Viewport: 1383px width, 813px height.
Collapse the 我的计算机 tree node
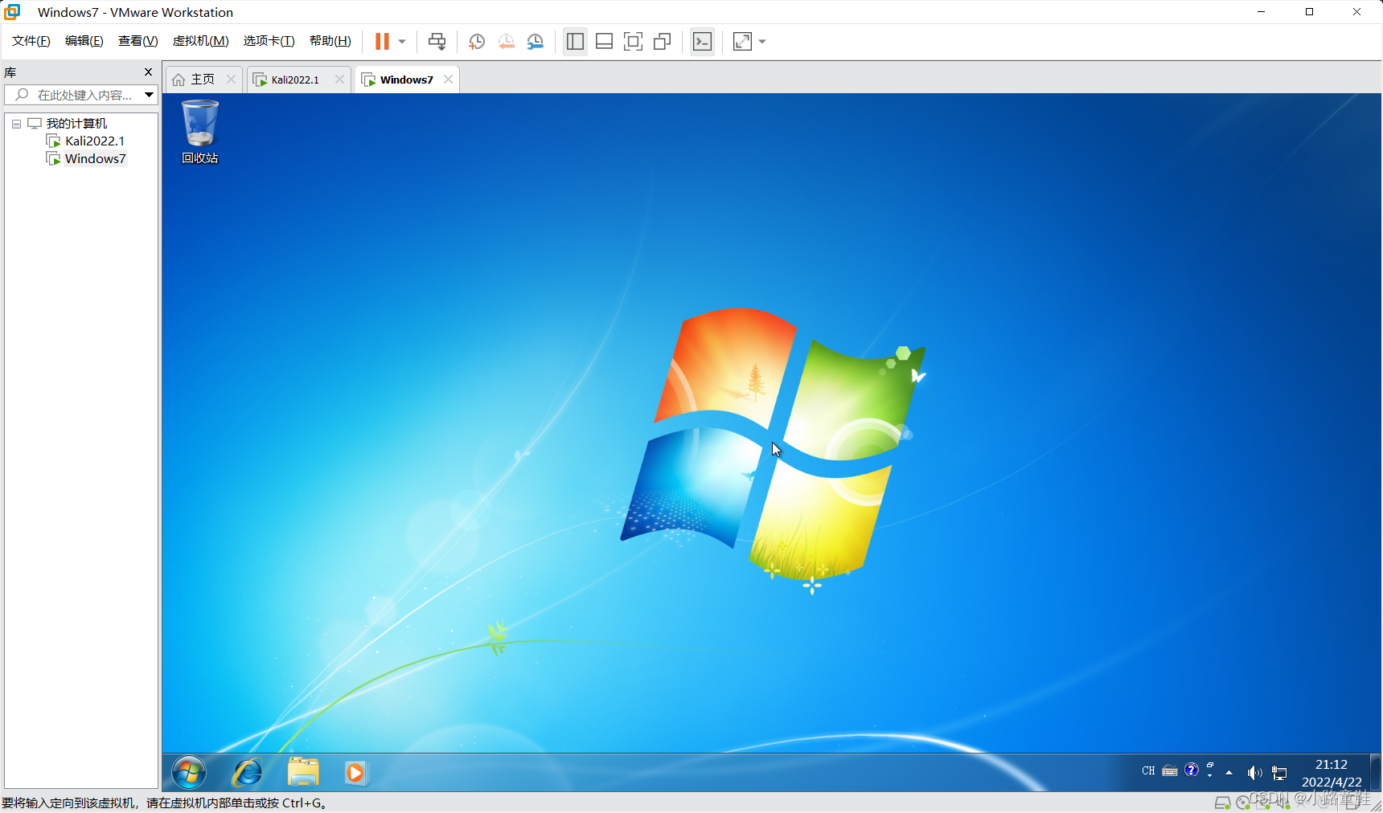[x=16, y=124]
